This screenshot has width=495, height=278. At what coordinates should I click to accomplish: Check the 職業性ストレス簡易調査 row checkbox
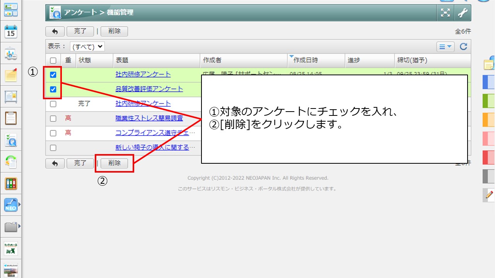point(53,119)
